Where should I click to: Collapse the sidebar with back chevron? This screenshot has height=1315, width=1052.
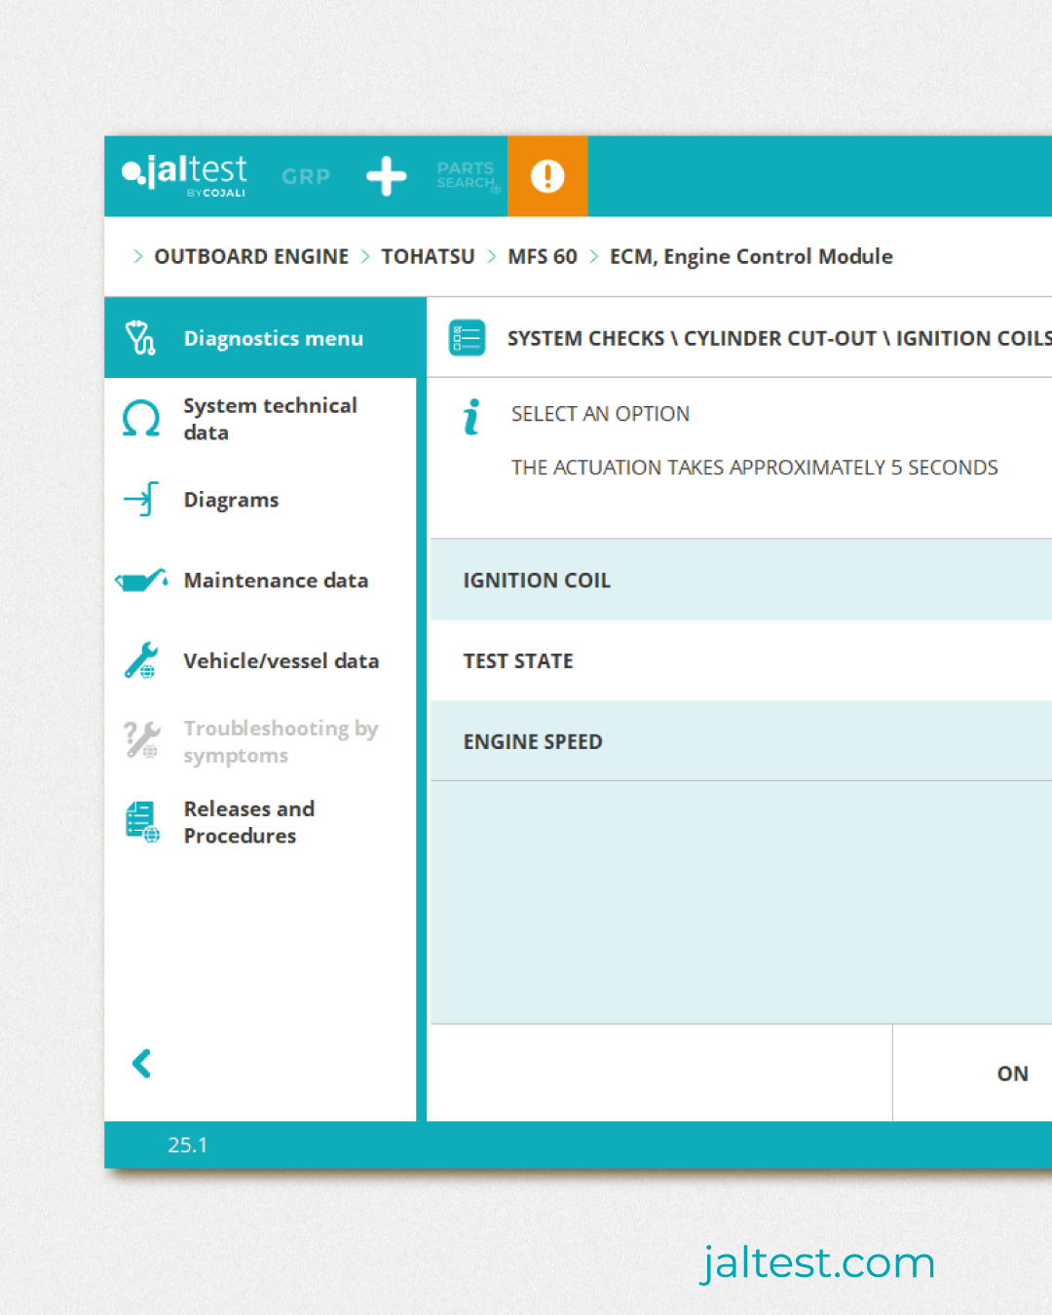point(141,1064)
